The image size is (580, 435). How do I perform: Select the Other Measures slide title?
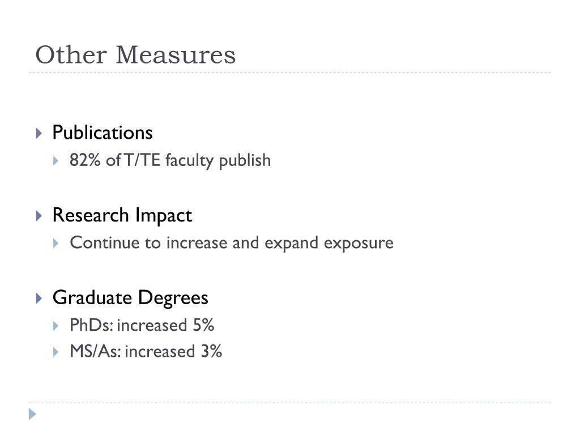[135, 55]
